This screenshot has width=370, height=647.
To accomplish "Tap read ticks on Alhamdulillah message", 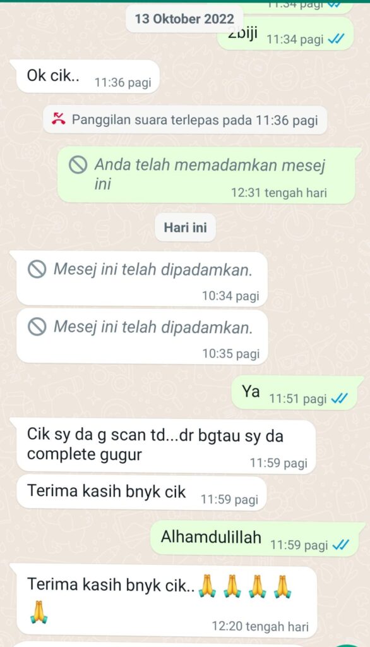I will pos(341,545).
